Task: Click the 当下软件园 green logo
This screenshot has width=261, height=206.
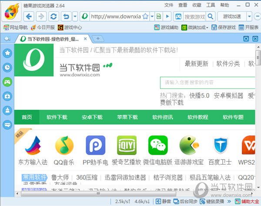Action: click(34, 60)
